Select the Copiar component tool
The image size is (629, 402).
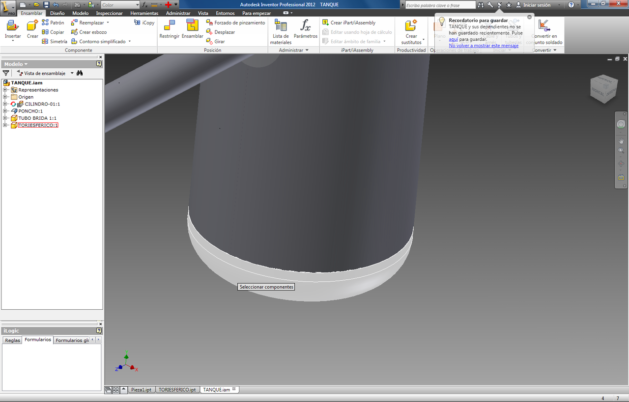[x=53, y=32]
